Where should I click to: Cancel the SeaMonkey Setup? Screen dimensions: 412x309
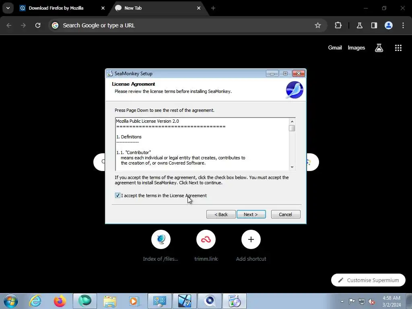(286, 214)
